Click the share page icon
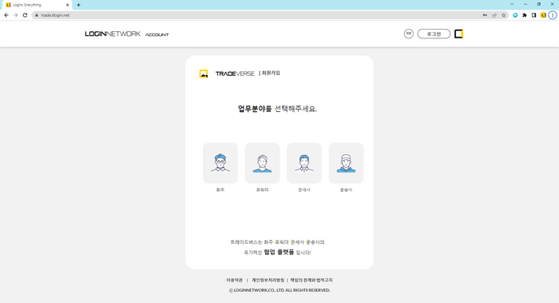 coord(494,15)
